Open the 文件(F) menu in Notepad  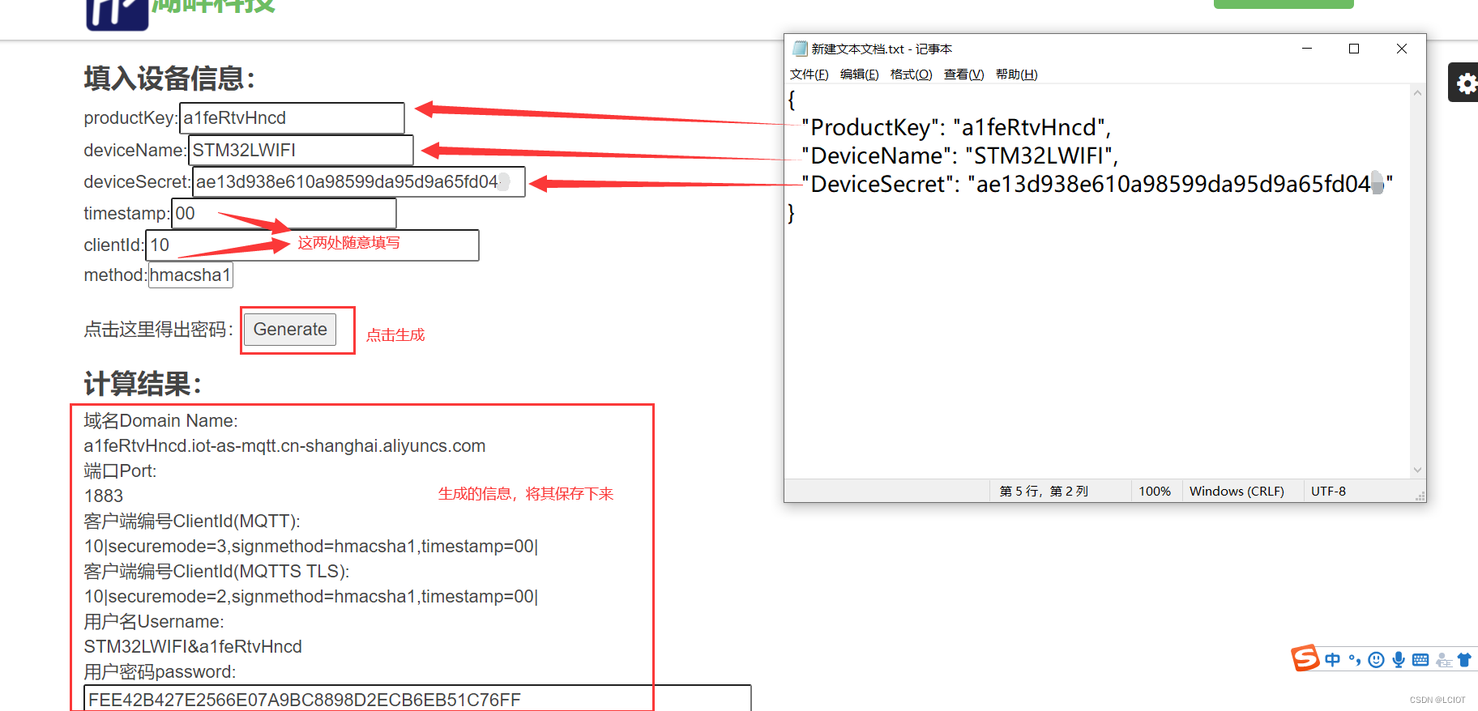[809, 75]
